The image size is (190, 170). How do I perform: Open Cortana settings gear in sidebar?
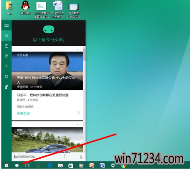coord(6,76)
